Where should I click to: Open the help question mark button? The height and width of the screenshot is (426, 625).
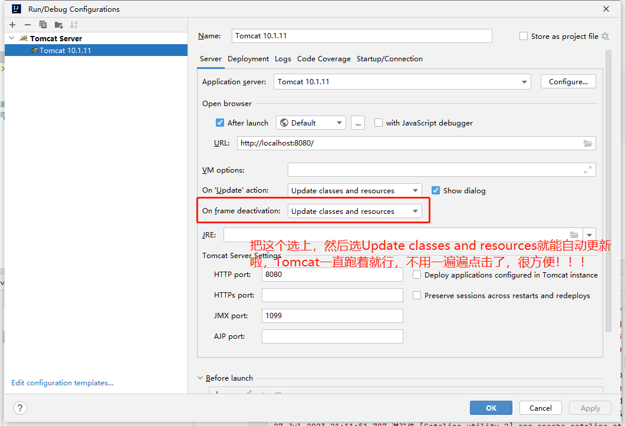[20, 408]
